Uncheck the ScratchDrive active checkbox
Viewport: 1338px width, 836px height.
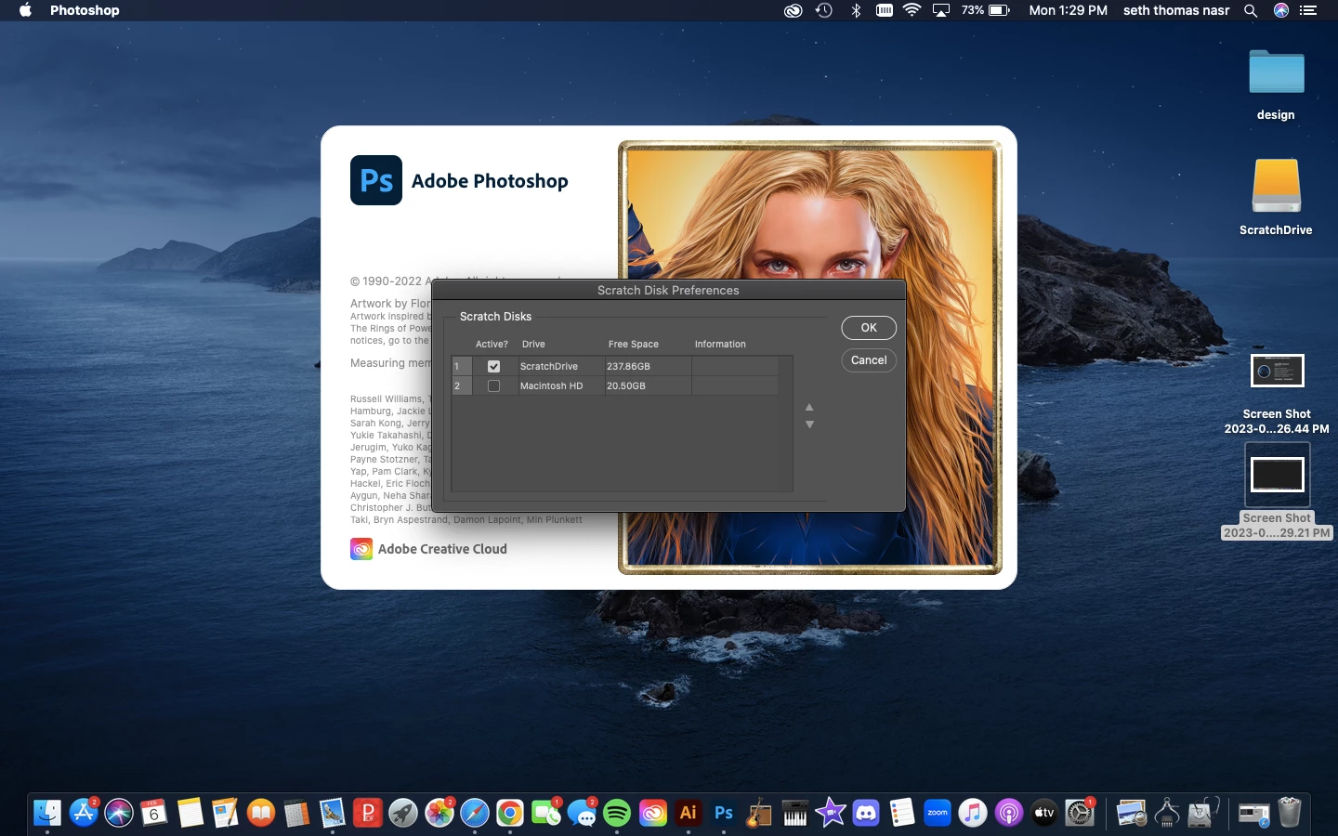(x=493, y=366)
